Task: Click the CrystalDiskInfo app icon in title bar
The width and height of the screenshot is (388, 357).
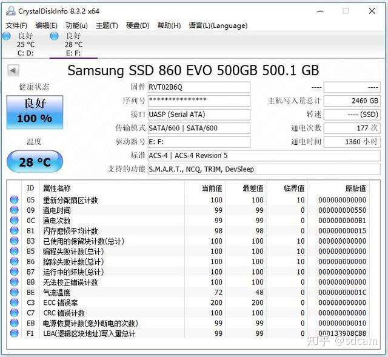Action: click(11, 11)
